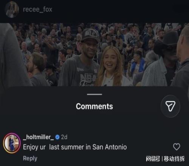Image resolution: width=189 pixels, height=166 pixels.
Task: Reply to the _holtmiller_ comment
Action: pos(30,158)
